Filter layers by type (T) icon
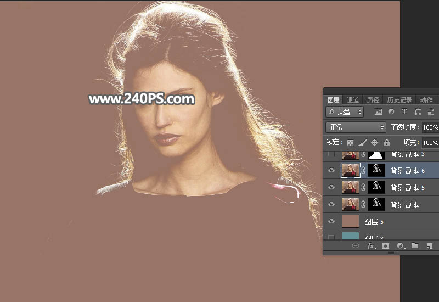This screenshot has height=302, width=439. click(404, 111)
